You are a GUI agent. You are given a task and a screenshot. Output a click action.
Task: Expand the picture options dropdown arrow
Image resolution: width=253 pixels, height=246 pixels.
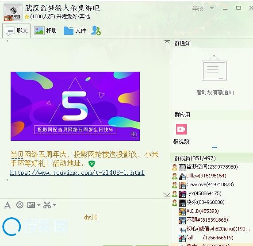38,205
